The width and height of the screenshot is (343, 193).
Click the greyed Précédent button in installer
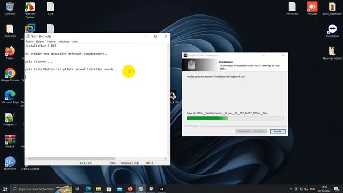(243, 131)
